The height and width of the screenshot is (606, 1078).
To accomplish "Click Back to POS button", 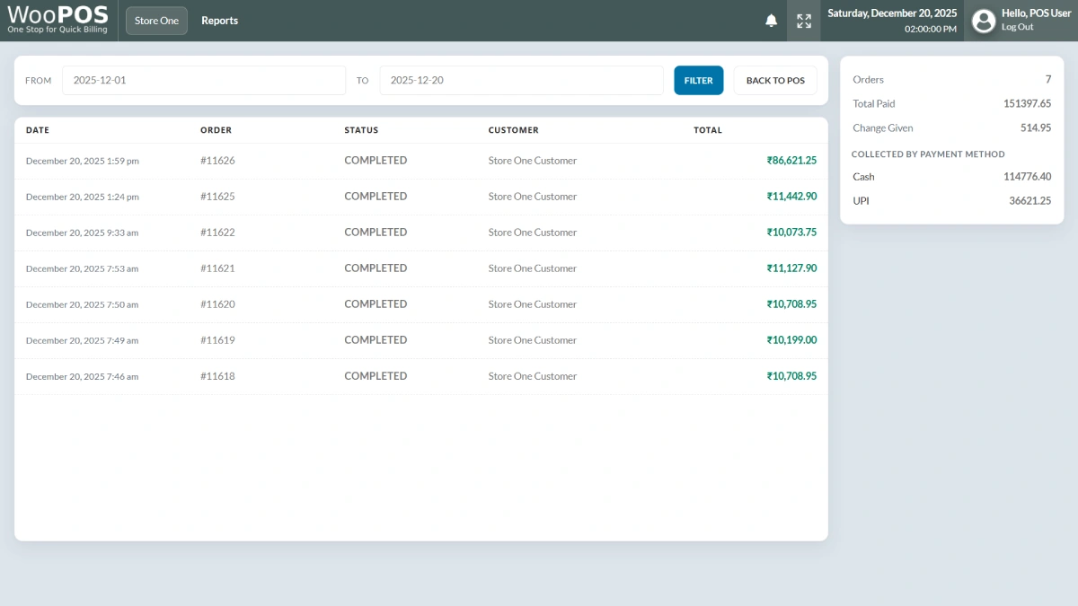I will [775, 81].
